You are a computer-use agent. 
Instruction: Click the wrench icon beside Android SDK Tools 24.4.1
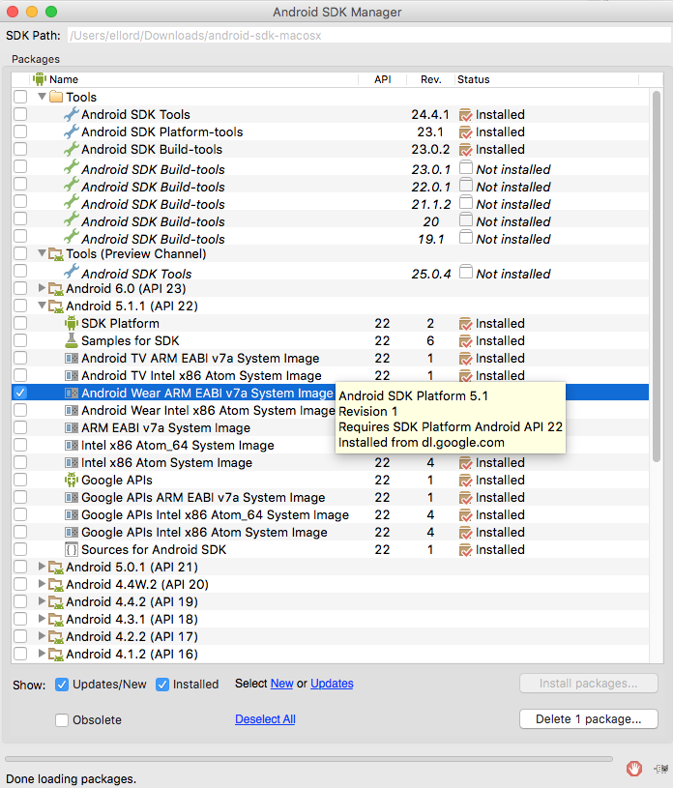(x=72, y=114)
